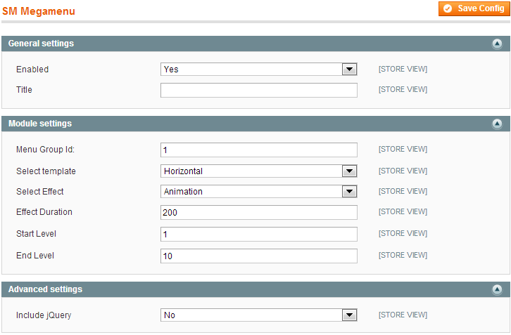The height and width of the screenshot is (335, 511).
Task: Collapse Module settings using its arrow icon
Action: click(x=497, y=124)
